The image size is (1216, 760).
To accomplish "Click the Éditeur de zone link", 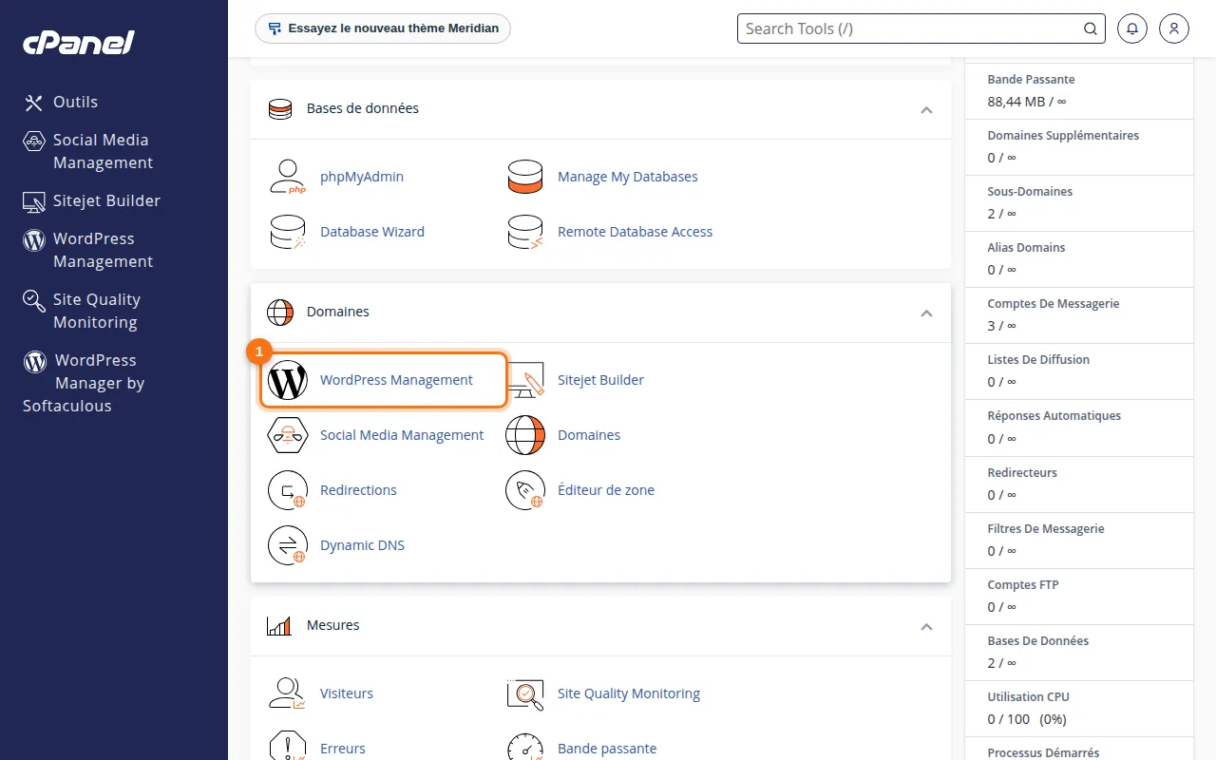I will pos(606,490).
